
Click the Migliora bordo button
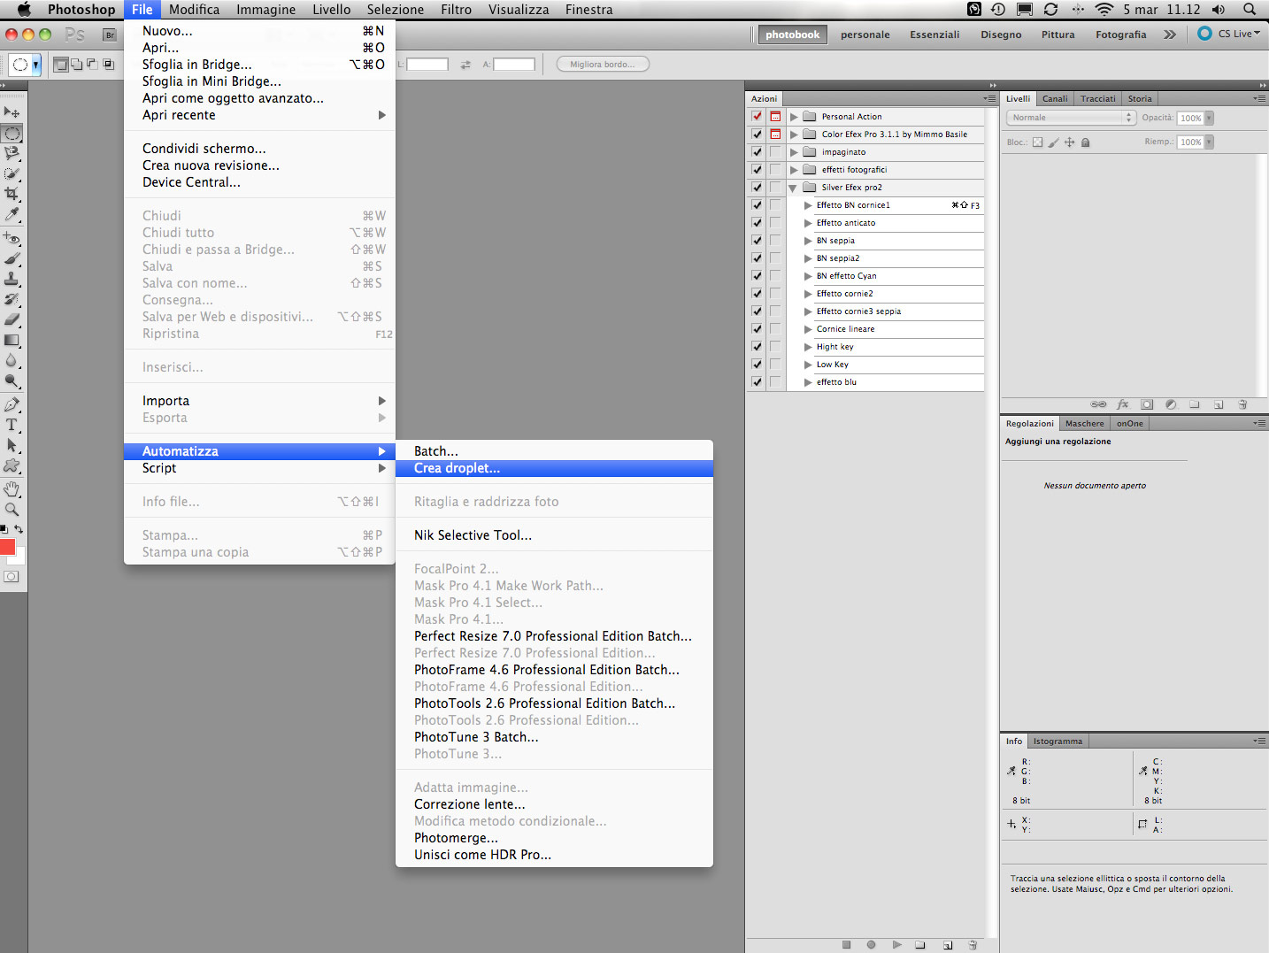(x=603, y=65)
